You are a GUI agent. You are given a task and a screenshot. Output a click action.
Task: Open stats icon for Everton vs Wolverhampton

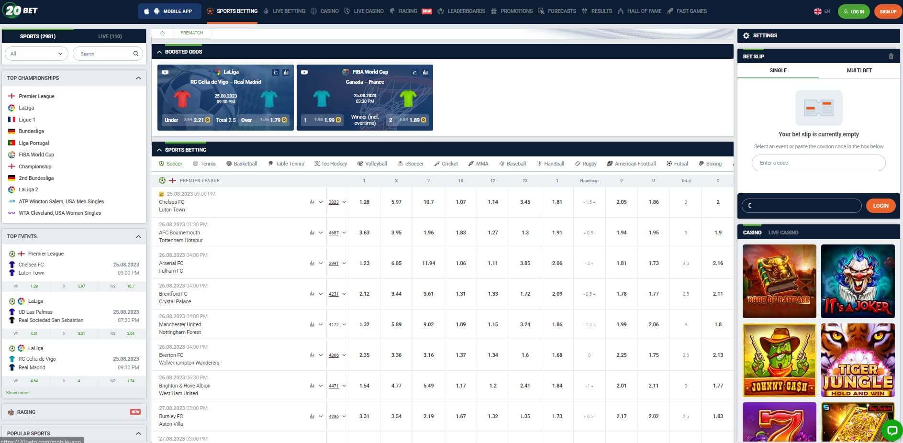pos(312,355)
